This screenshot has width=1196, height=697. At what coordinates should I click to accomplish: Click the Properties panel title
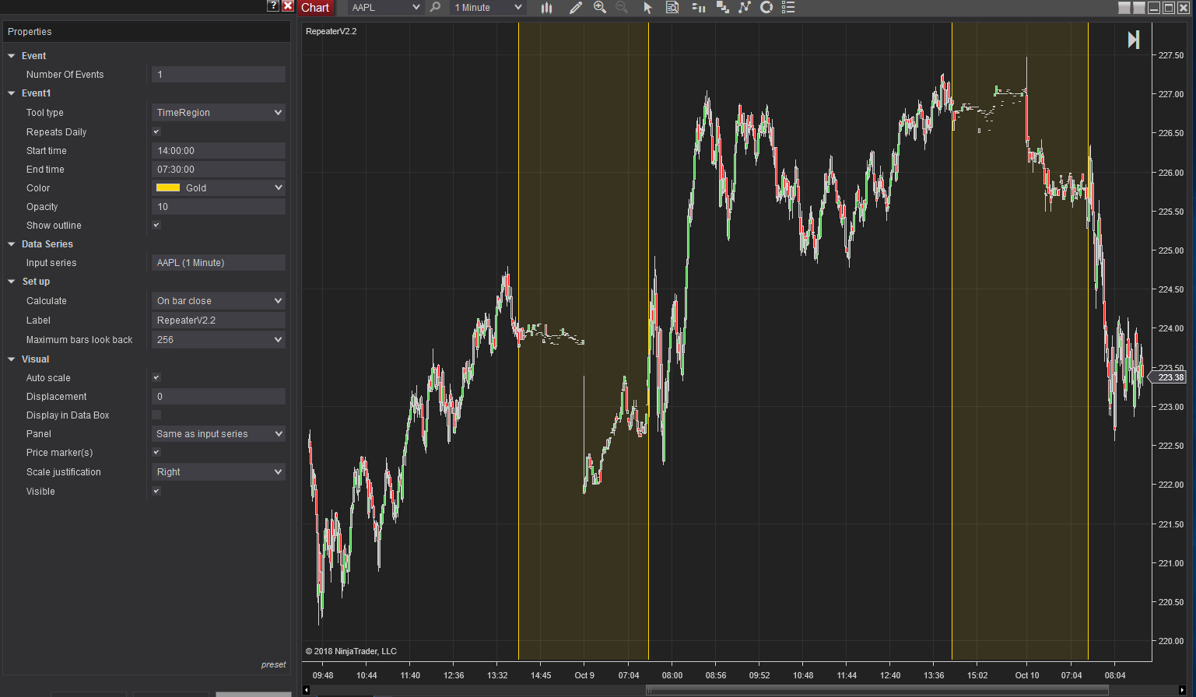(x=30, y=32)
